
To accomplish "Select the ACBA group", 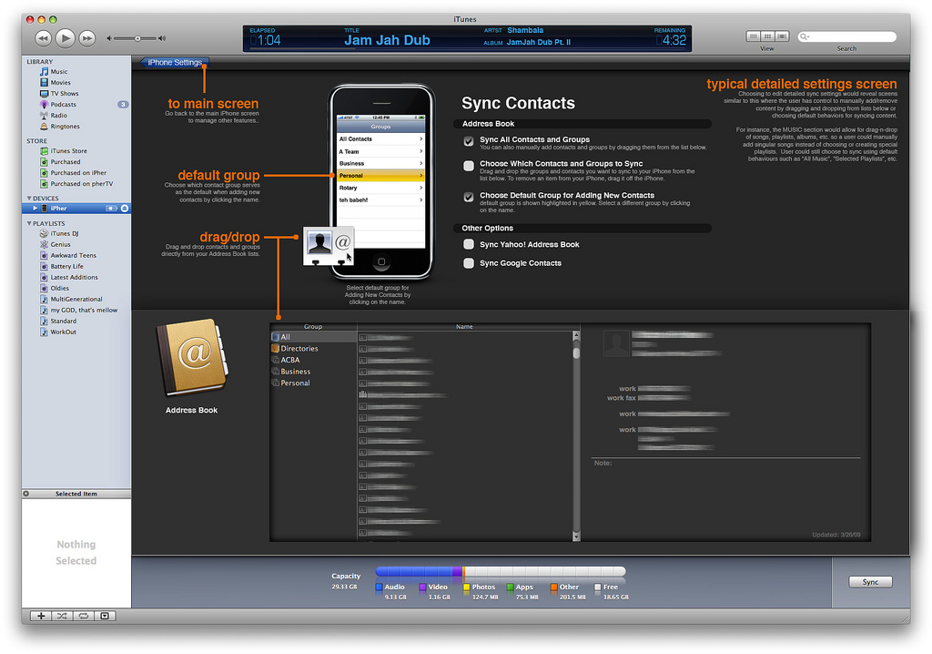I will pyautogui.click(x=313, y=360).
